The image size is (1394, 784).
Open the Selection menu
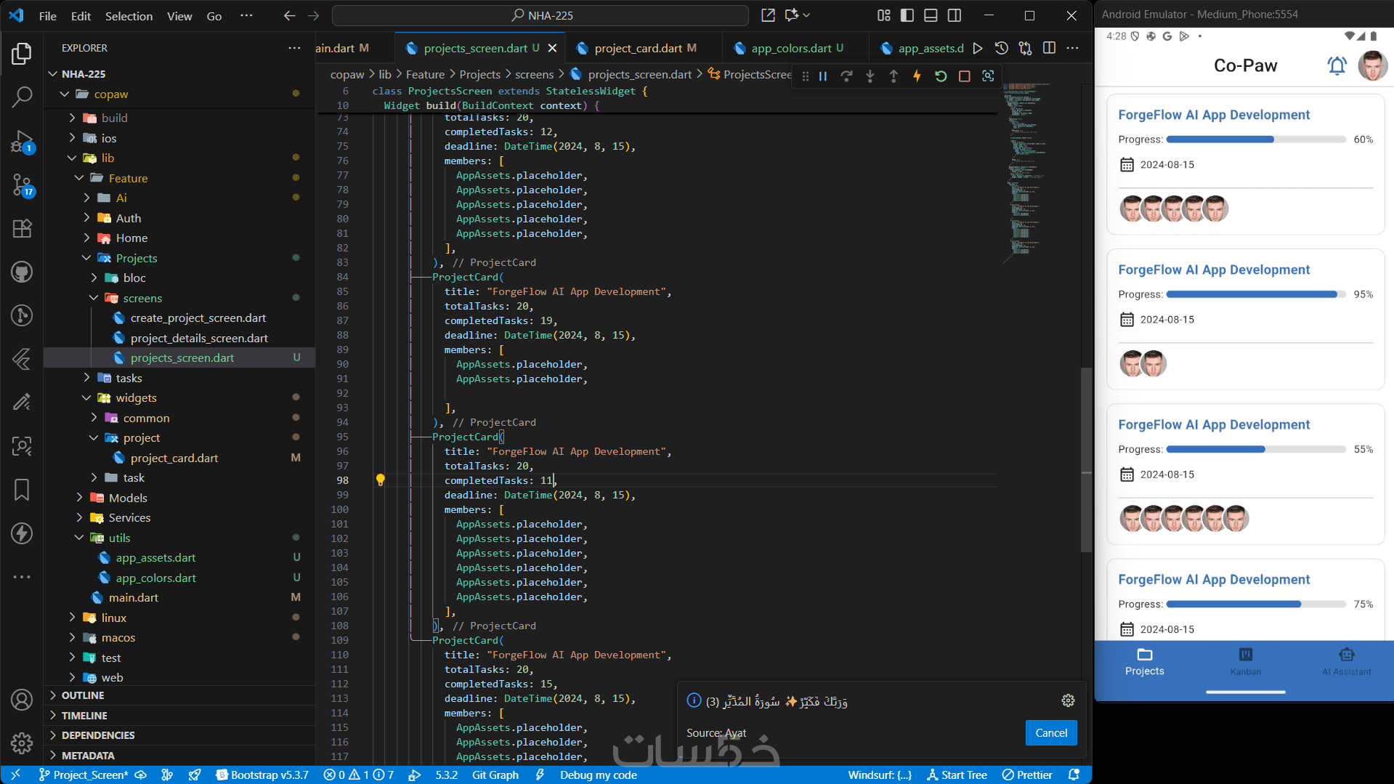click(129, 15)
